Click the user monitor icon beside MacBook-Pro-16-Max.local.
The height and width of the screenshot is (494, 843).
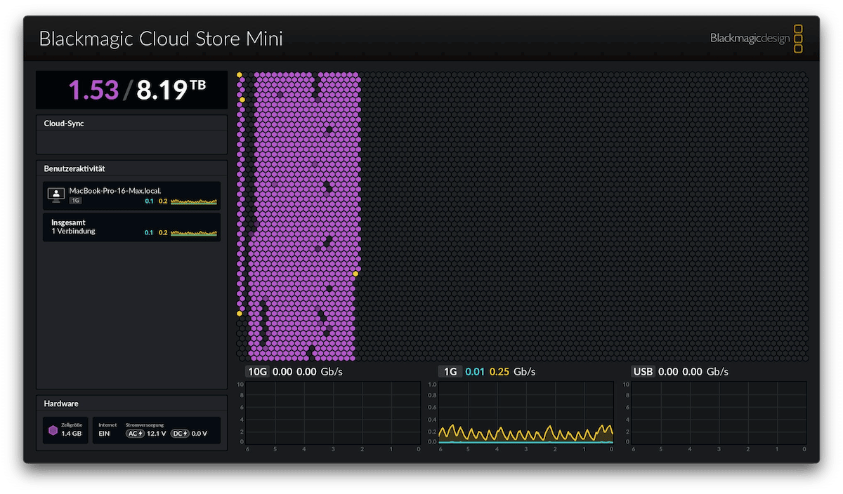55,195
